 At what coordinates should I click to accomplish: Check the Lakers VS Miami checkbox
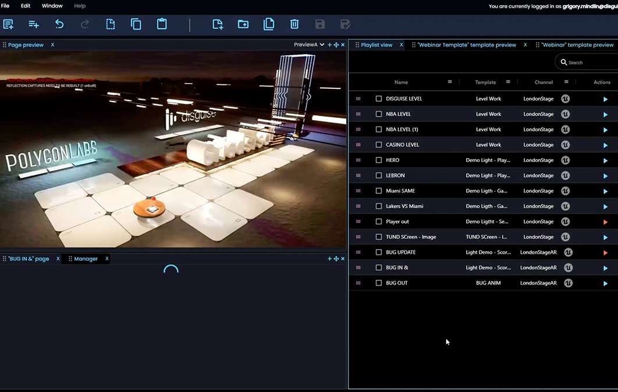[x=379, y=206]
